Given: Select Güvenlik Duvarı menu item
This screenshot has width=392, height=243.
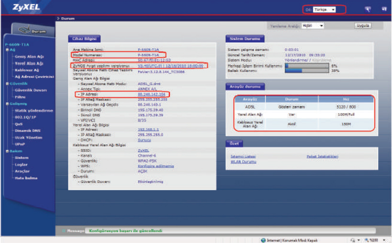Looking at the screenshot, I should point(31,90).
